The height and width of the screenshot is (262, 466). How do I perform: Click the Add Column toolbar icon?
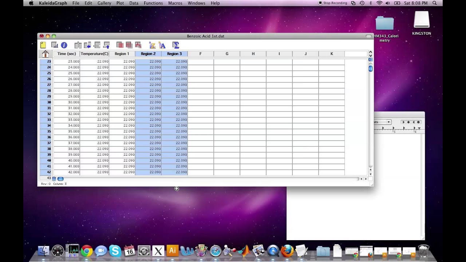[x=78, y=45]
